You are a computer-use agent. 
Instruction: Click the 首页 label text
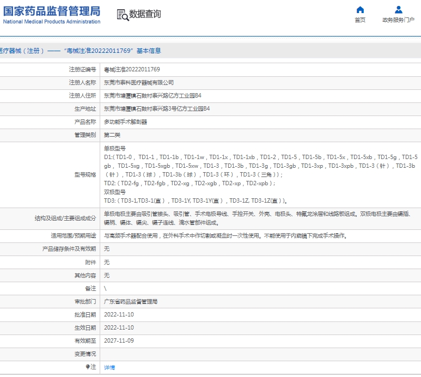(x=360, y=20)
